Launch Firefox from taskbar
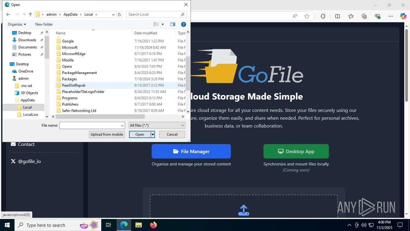This screenshot has height=231, width=410. coord(153,225)
